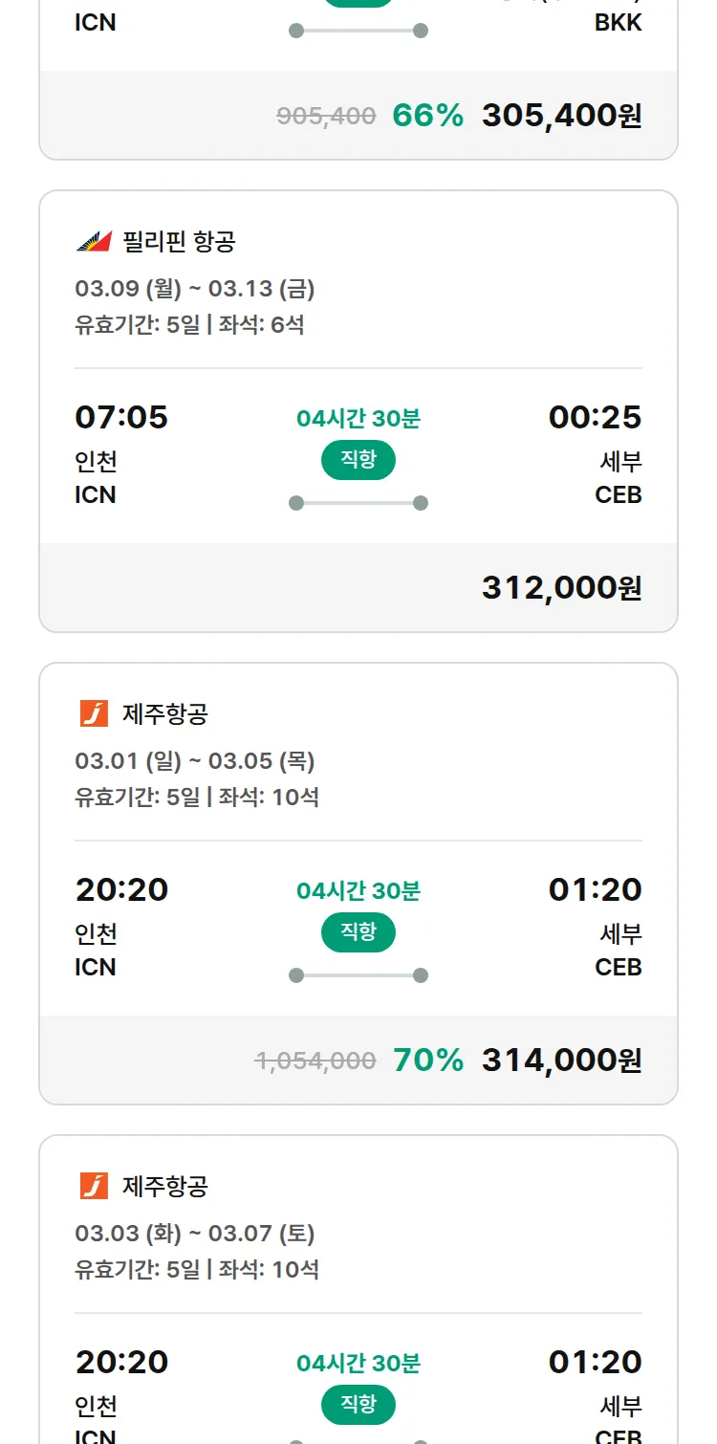
Task: Click the struck-through 1,054,000 original price
Action: (x=315, y=1061)
